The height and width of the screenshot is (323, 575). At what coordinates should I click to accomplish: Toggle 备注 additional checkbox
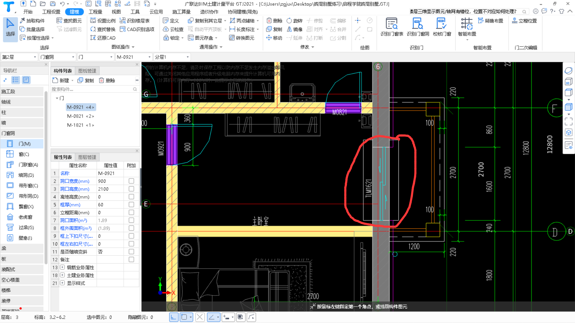[131, 260]
